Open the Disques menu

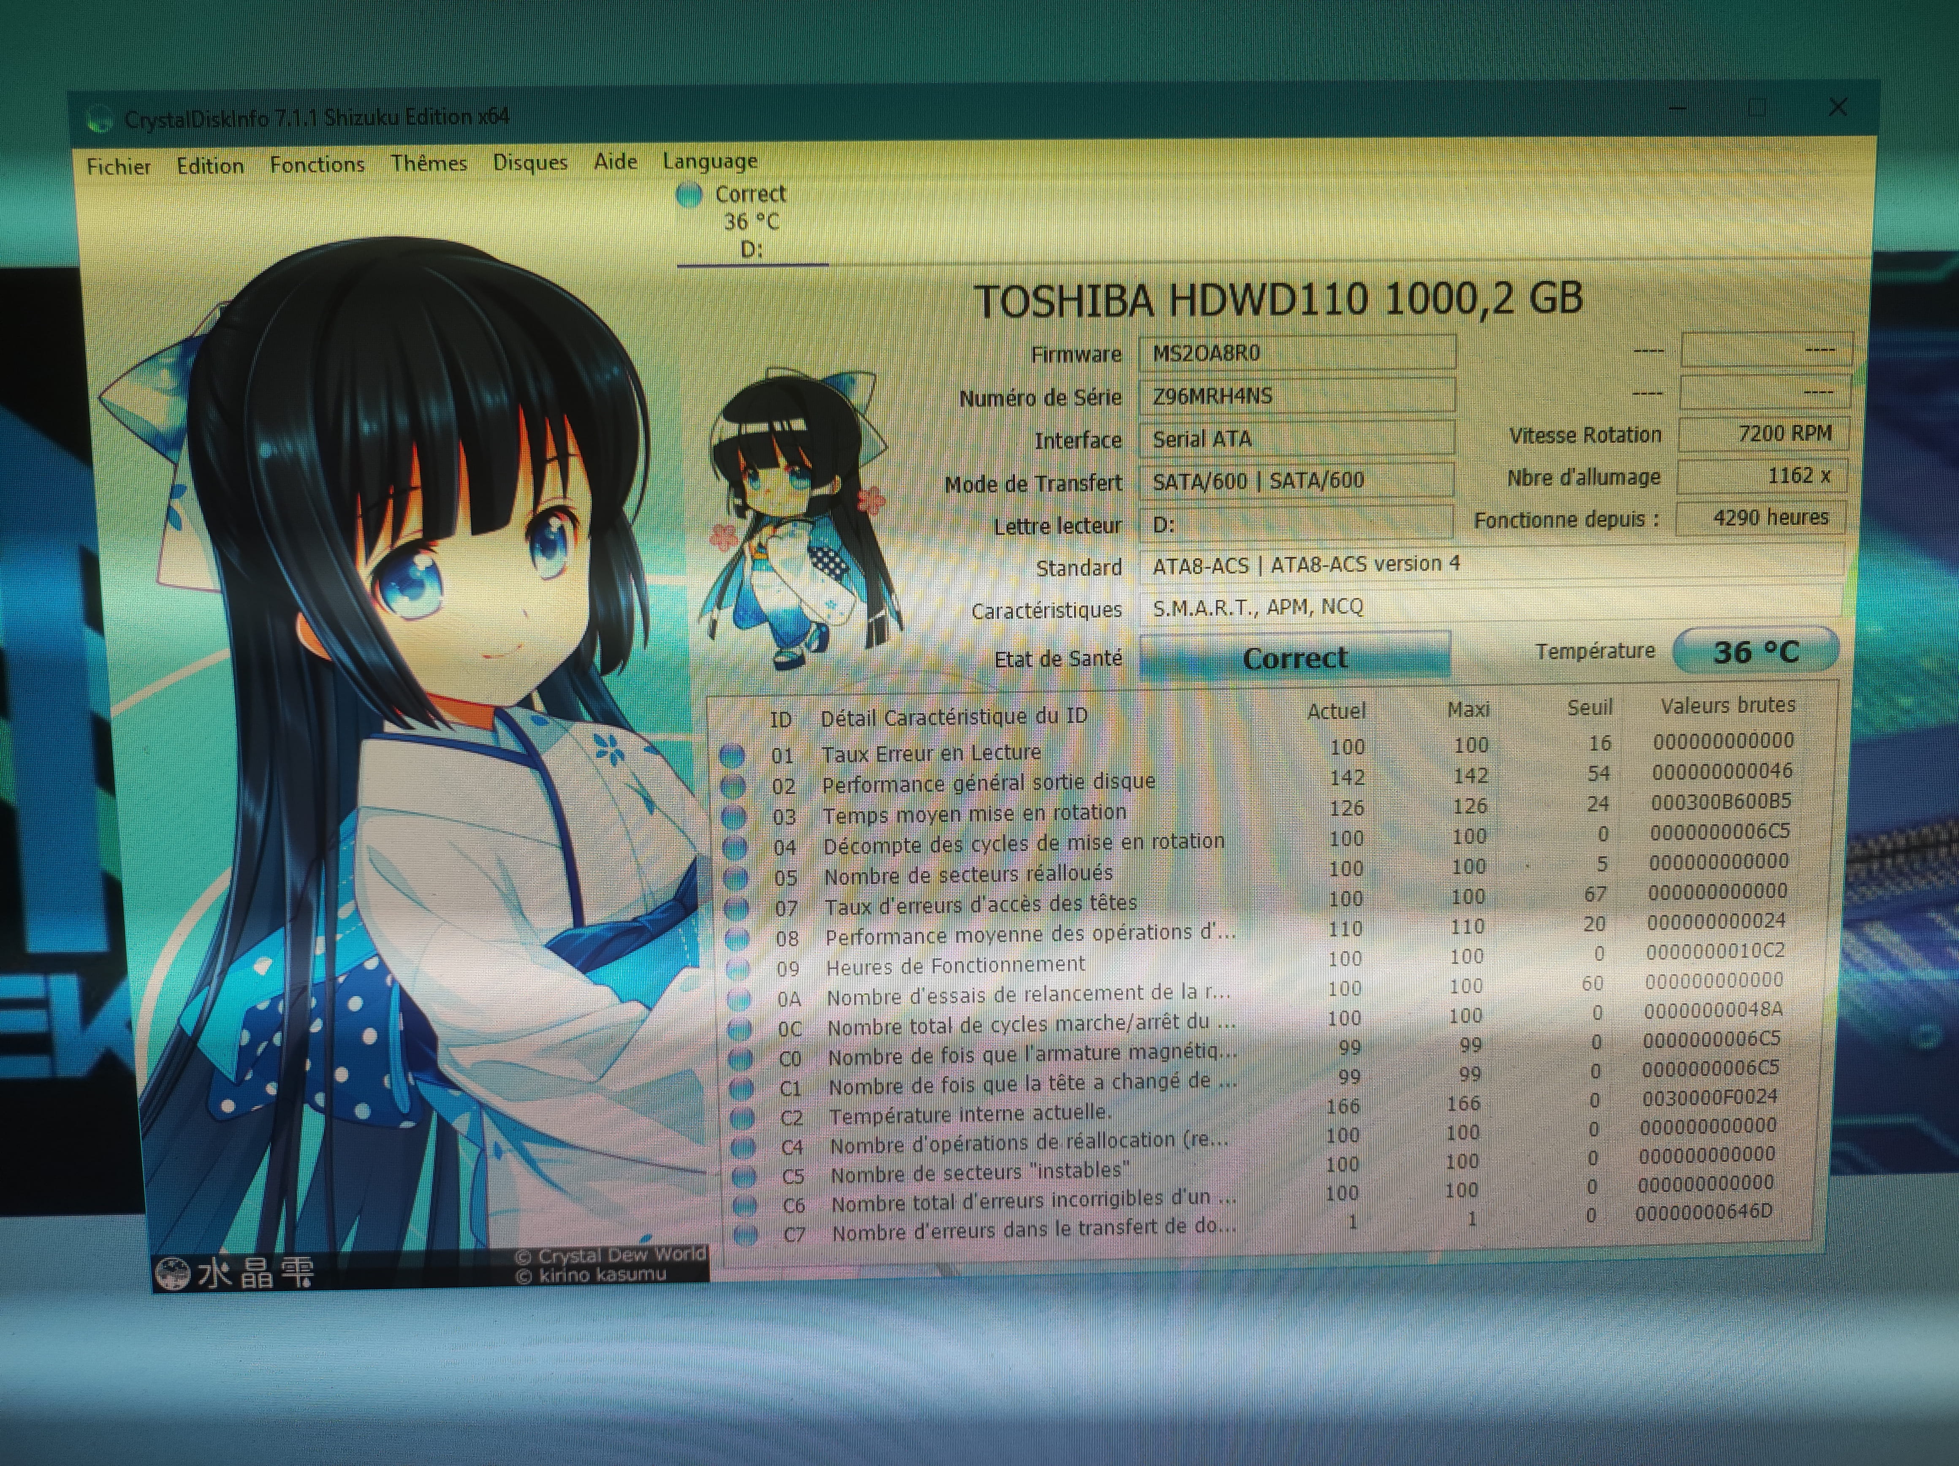coord(529,162)
